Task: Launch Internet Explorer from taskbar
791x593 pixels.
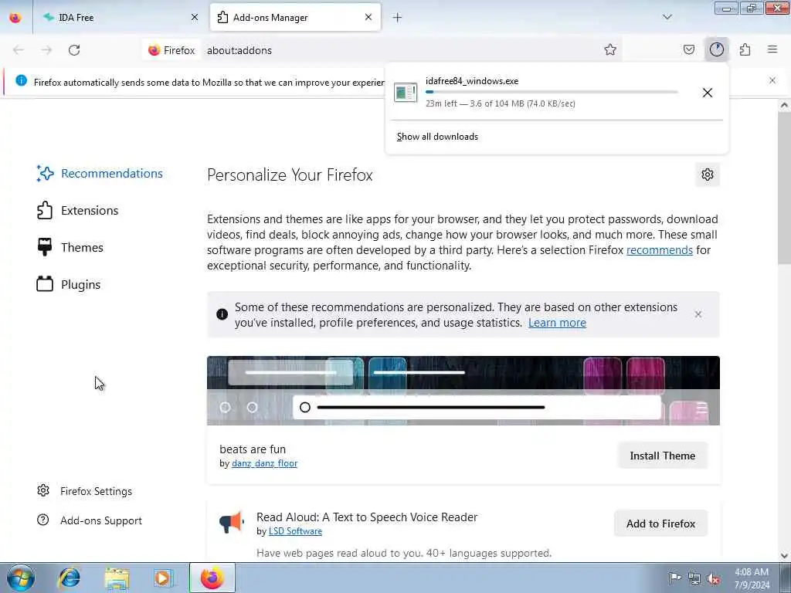Action: tap(69, 578)
